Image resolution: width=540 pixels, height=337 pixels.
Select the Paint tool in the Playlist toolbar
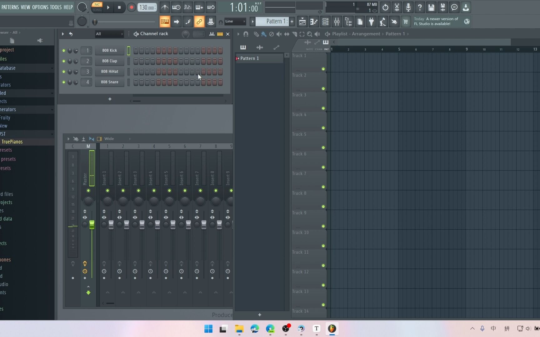click(263, 34)
